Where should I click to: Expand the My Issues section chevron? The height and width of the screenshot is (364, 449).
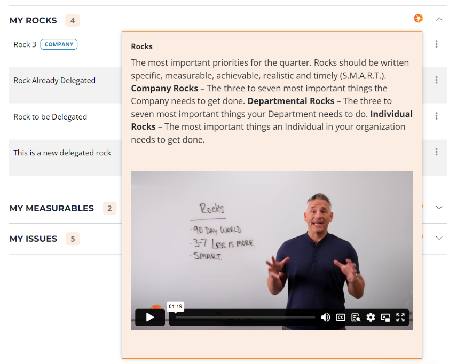click(439, 238)
